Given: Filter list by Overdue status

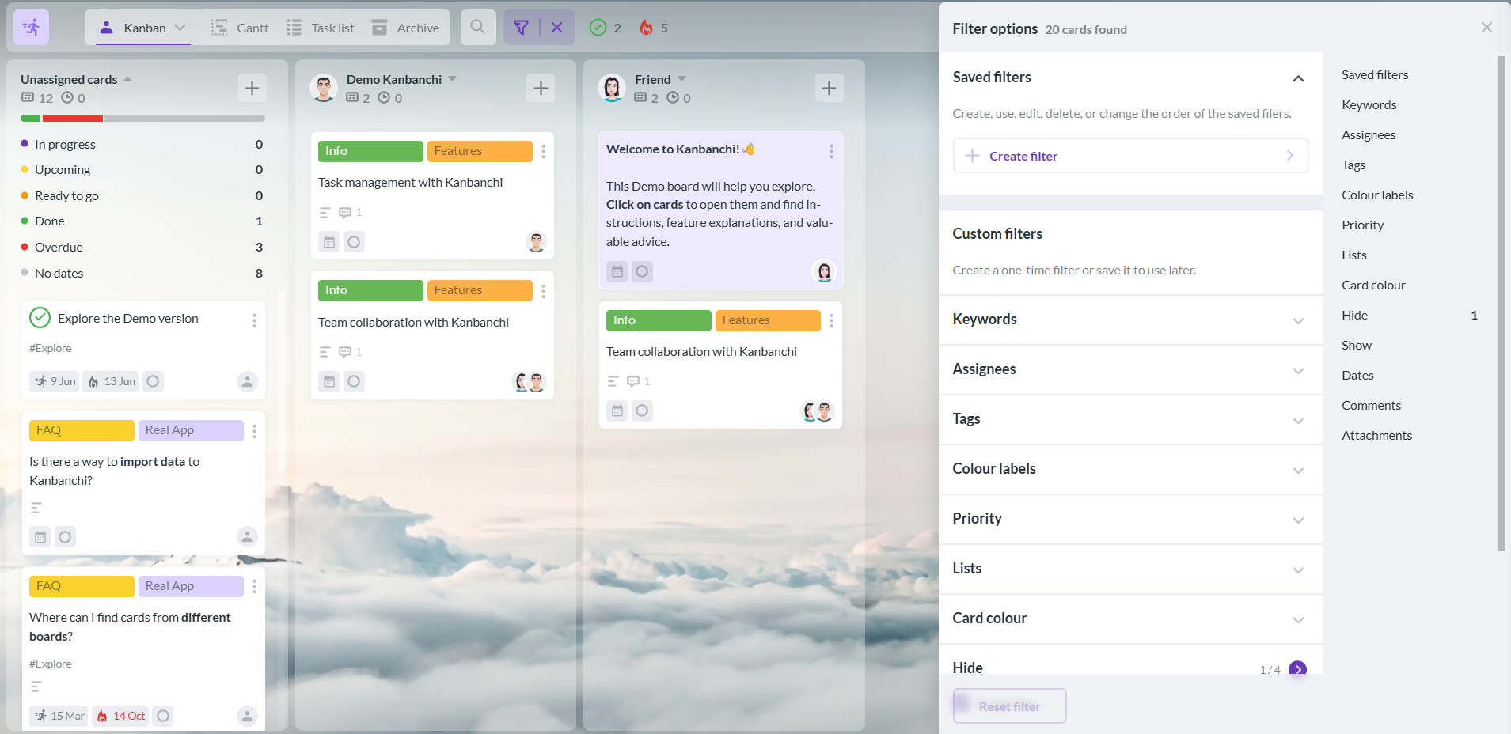Looking at the screenshot, I should (x=142, y=248).
